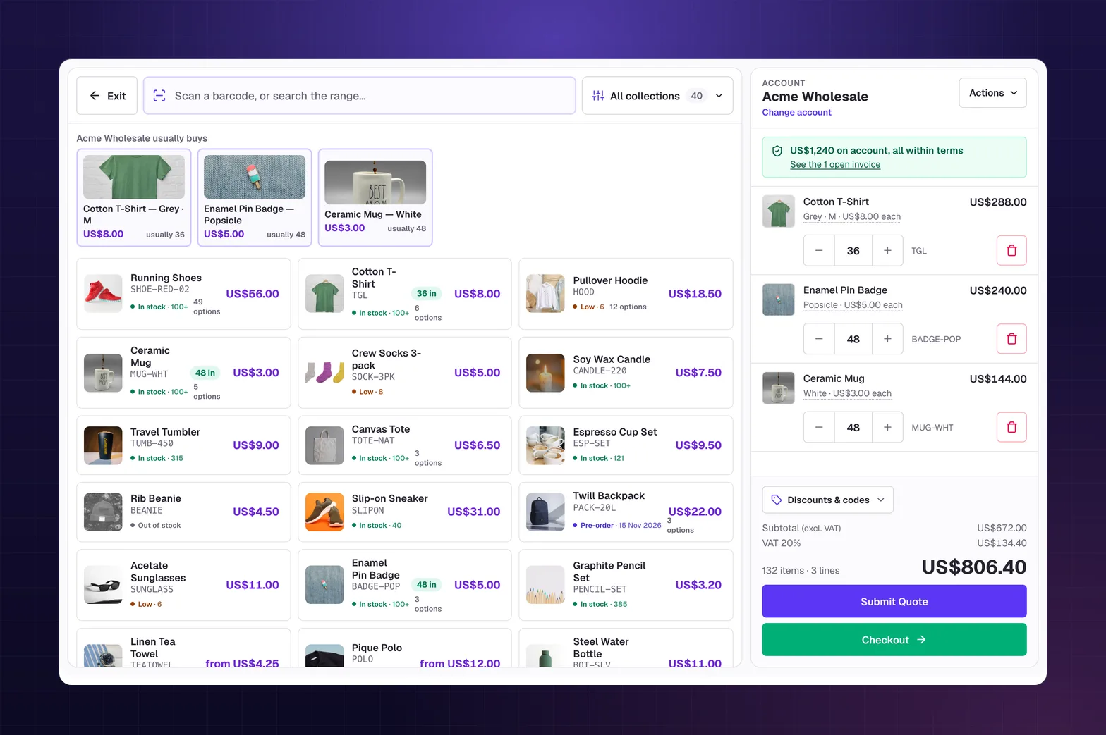The image size is (1106, 735).
Task: Select the Espresso Cup Set product card
Action: tap(626, 445)
